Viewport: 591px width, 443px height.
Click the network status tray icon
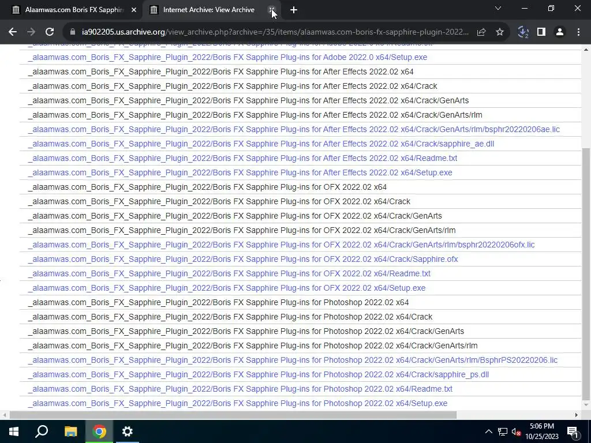[503, 431]
